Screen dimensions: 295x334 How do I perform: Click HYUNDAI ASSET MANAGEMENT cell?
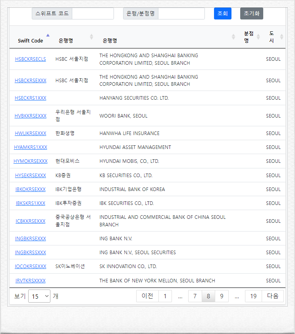pos(135,147)
